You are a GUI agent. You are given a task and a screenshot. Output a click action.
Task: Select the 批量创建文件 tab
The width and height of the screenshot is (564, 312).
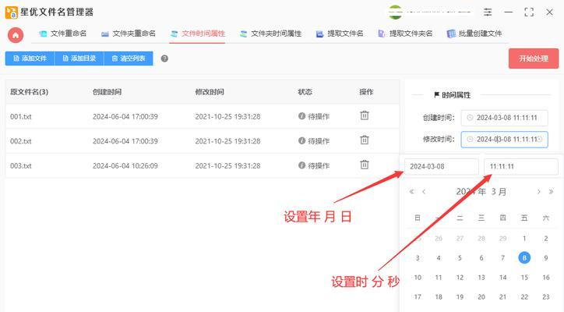[474, 34]
